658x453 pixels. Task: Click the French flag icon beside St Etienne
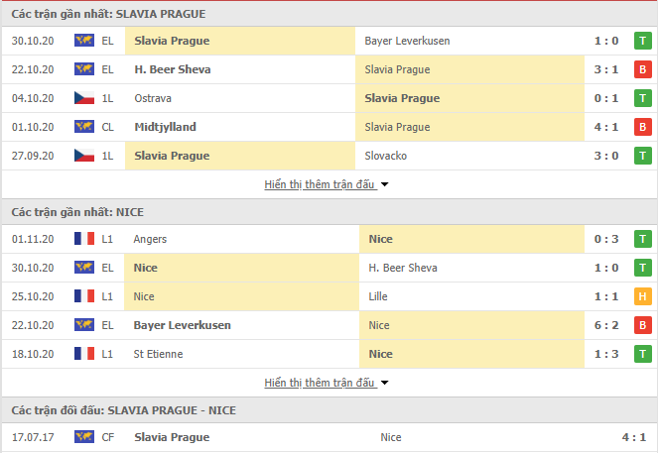84,353
